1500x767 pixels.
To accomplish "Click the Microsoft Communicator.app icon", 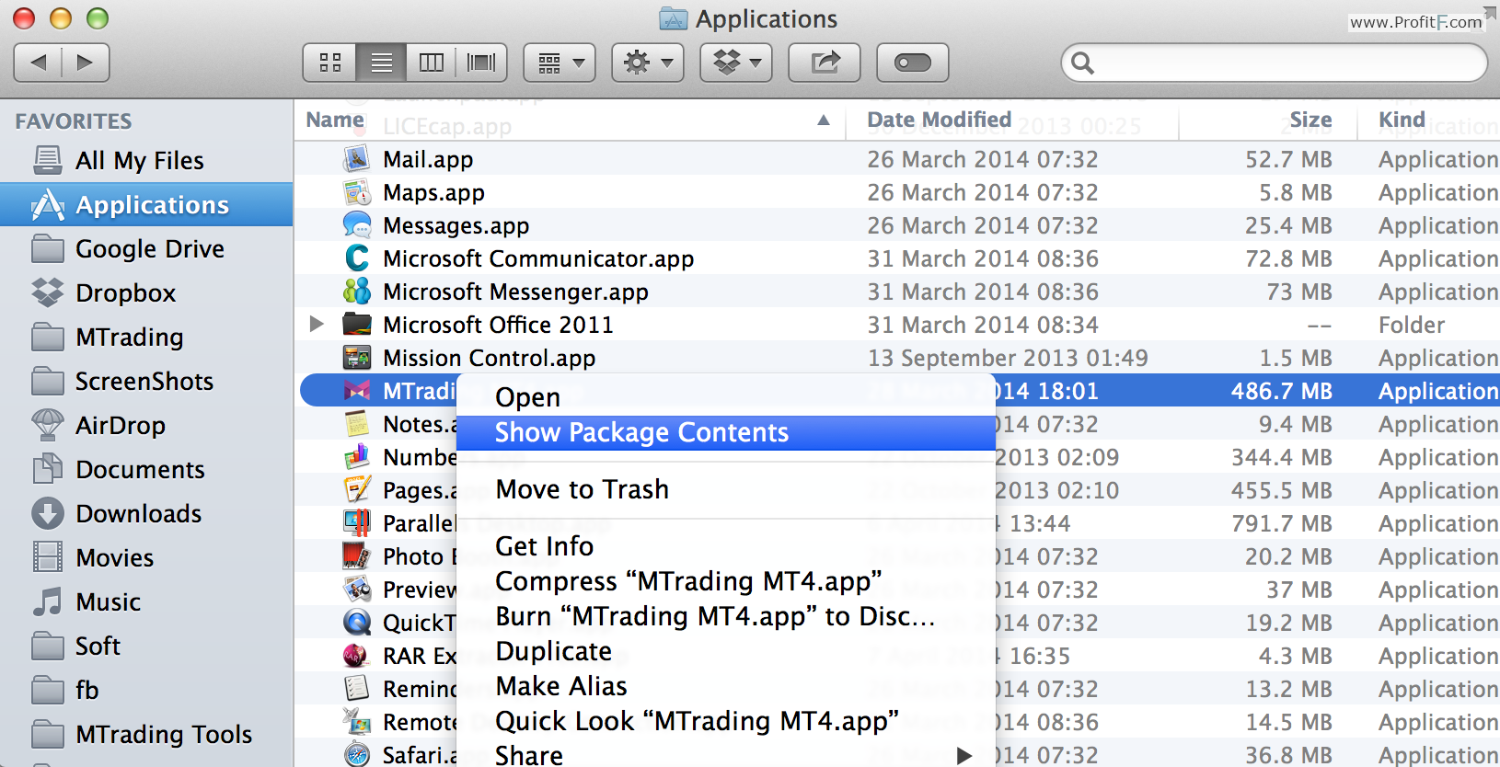I will (357, 258).
